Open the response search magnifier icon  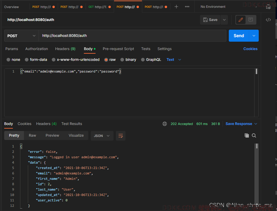pos(254,135)
